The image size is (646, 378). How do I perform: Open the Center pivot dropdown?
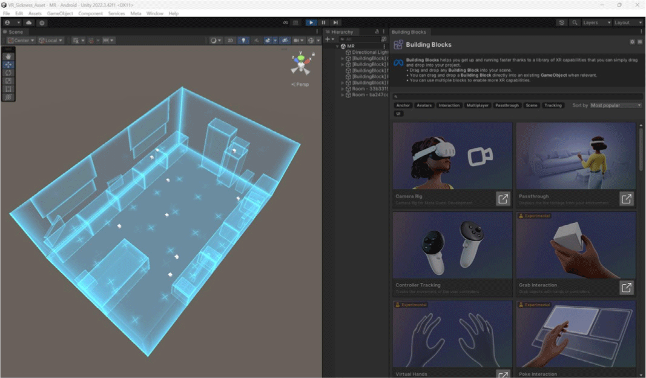(x=21, y=41)
